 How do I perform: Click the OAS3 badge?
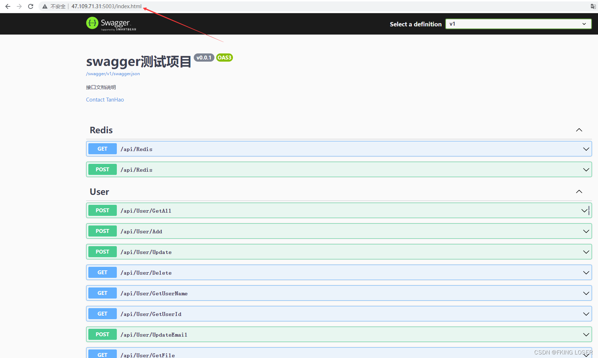click(224, 58)
